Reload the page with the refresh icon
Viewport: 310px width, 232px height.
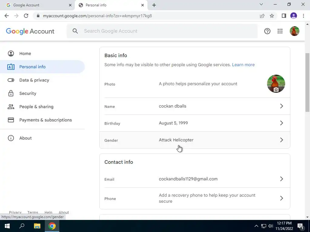[x=26, y=16]
